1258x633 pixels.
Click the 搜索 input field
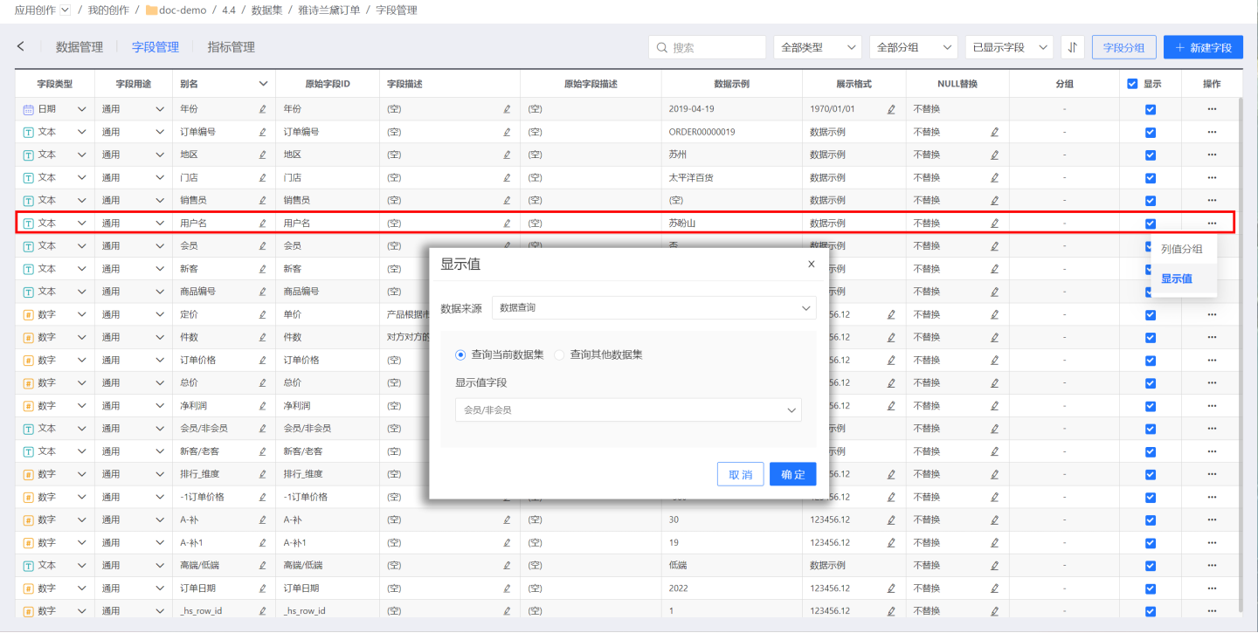tap(712, 47)
